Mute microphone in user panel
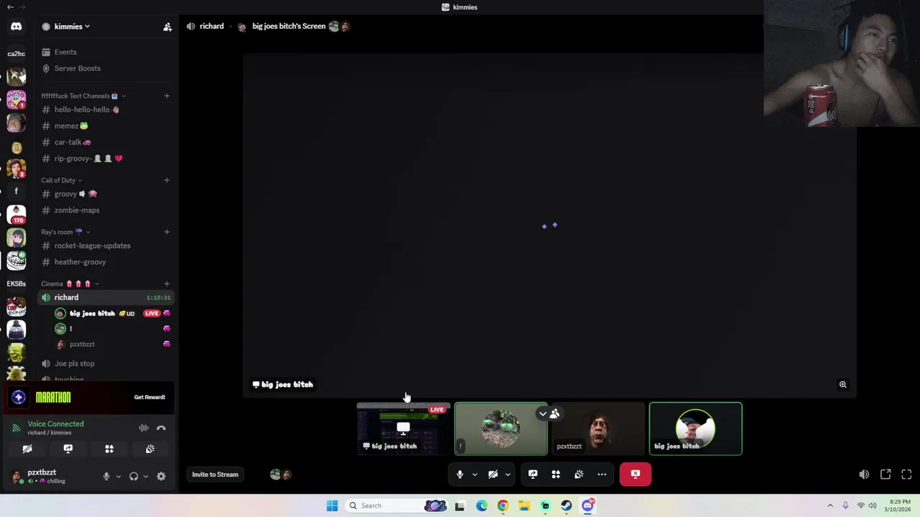The width and height of the screenshot is (920, 517). (x=106, y=476)
